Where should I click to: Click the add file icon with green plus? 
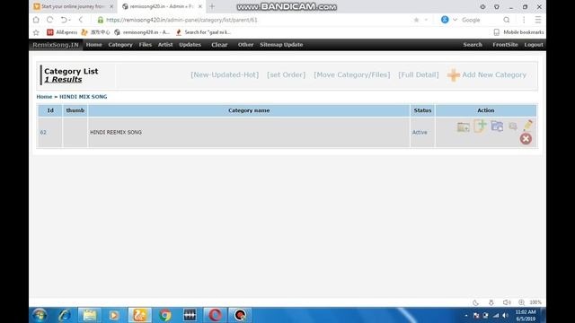point(480,126)
